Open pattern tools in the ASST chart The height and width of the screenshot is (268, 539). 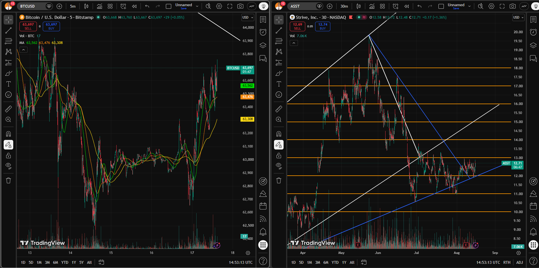[279, 52]
